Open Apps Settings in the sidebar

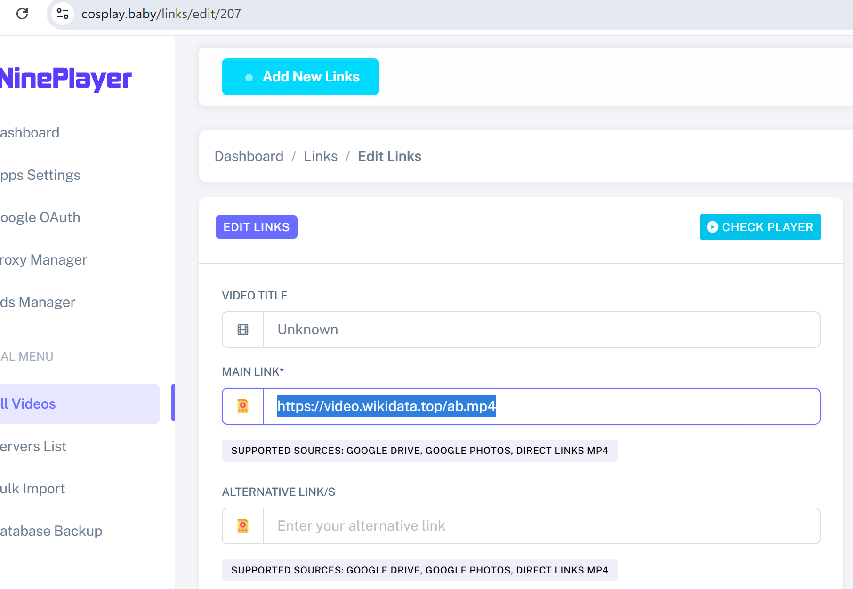click(x=40, y=175)
